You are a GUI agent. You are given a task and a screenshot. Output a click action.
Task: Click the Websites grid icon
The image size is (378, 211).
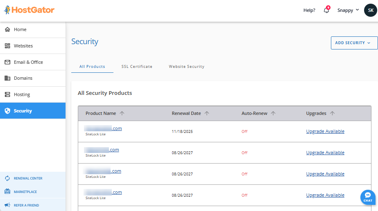[x=7, y=46]
